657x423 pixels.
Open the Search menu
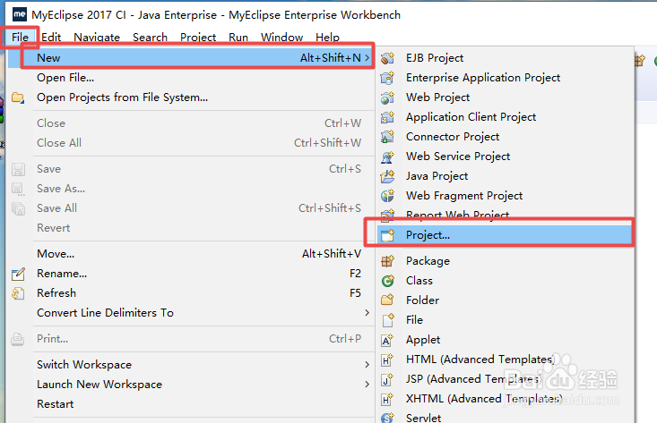[x=150, y=38]
